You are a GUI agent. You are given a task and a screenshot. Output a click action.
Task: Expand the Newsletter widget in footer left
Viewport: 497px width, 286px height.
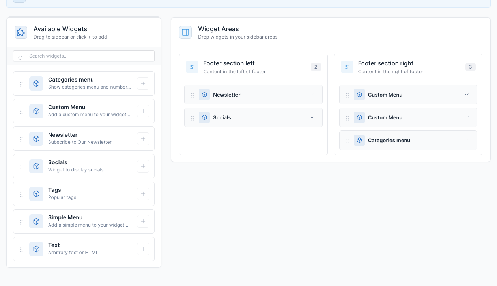point(312,95)
